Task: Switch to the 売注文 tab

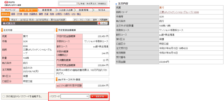Action: [14, 20]
